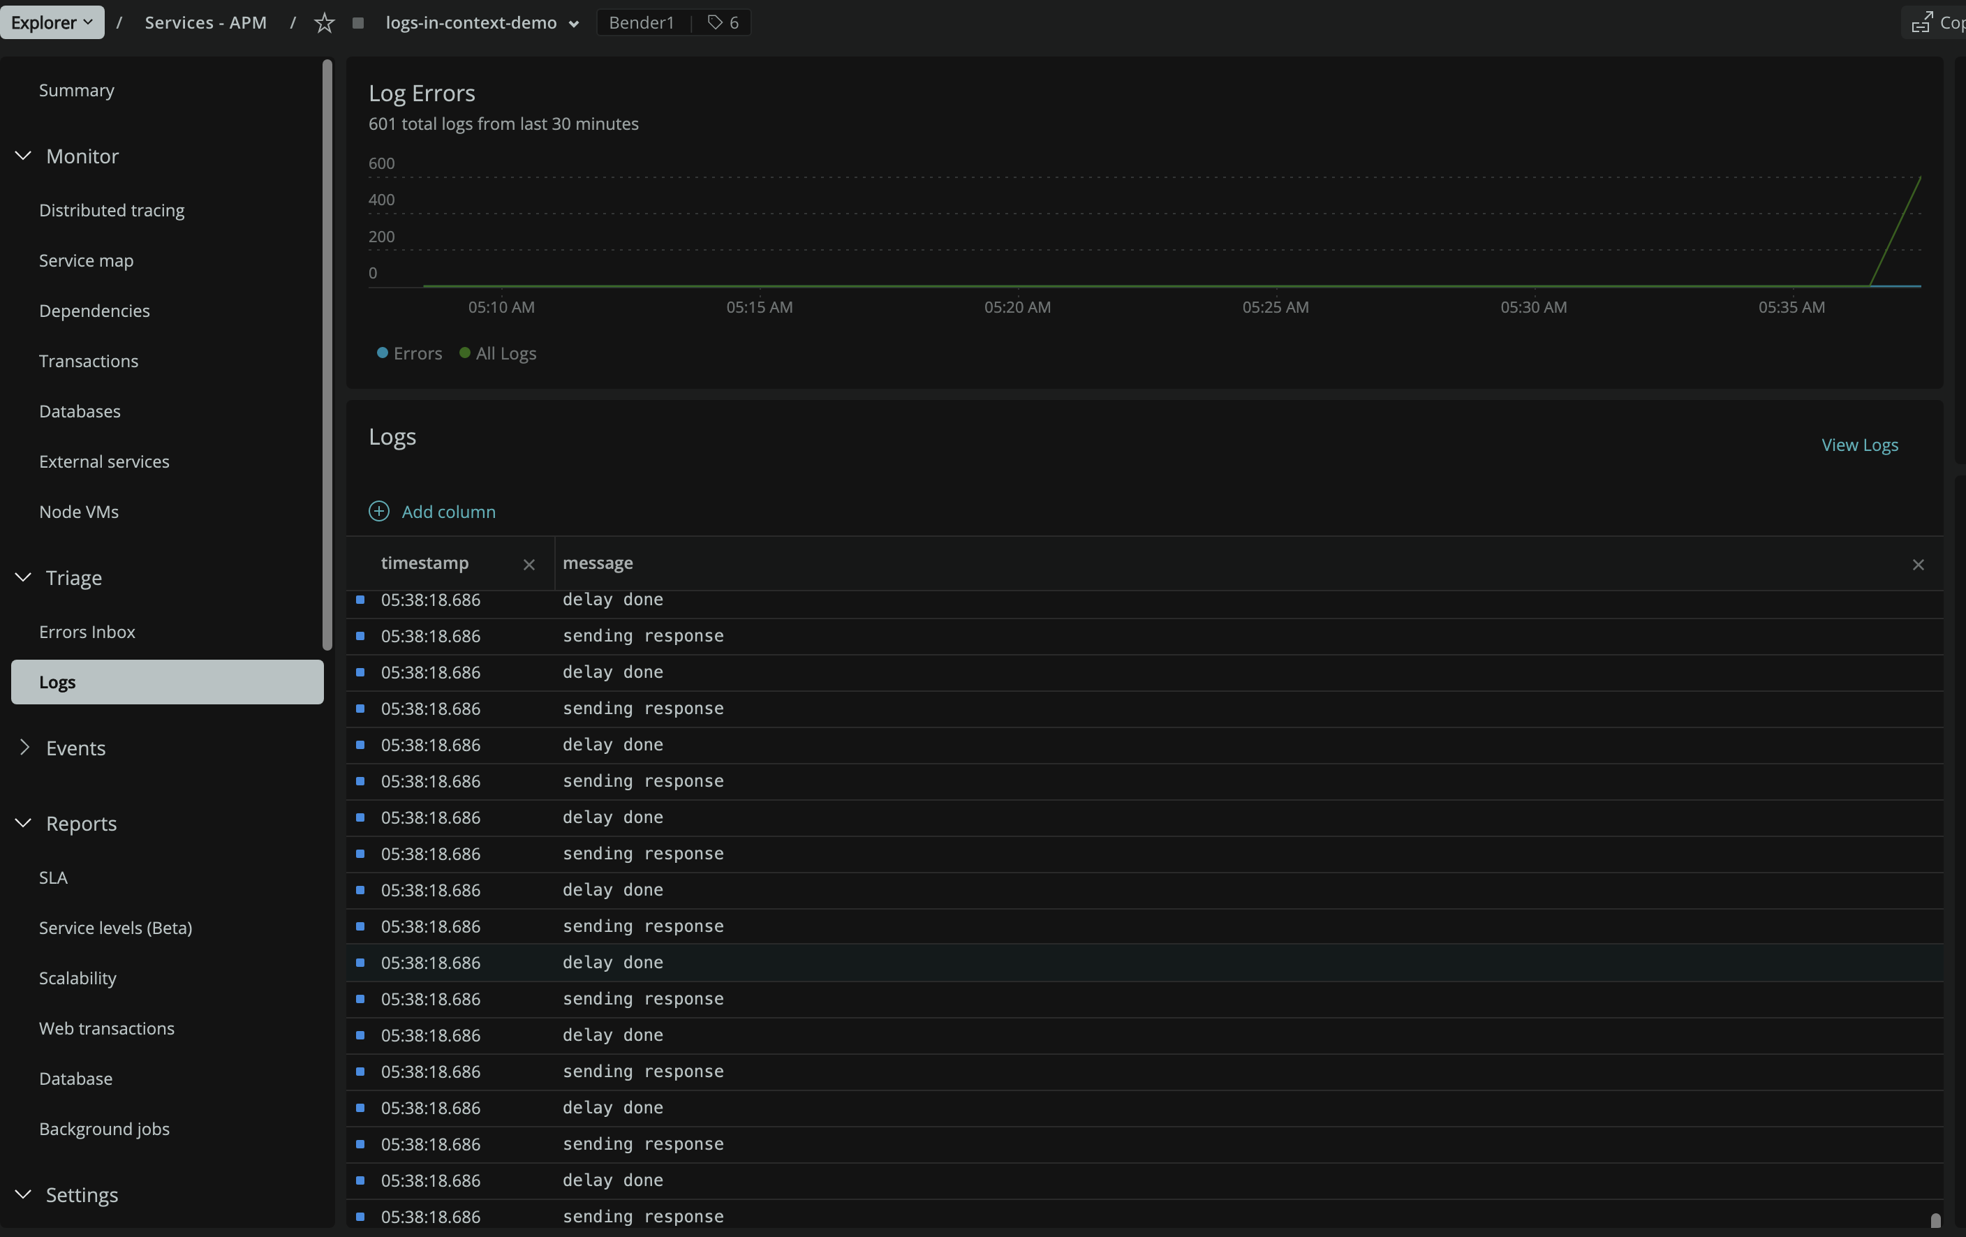Click the logs table scrollbar thumb
This screenshot has height=1237, width=1966.
1935,1220
